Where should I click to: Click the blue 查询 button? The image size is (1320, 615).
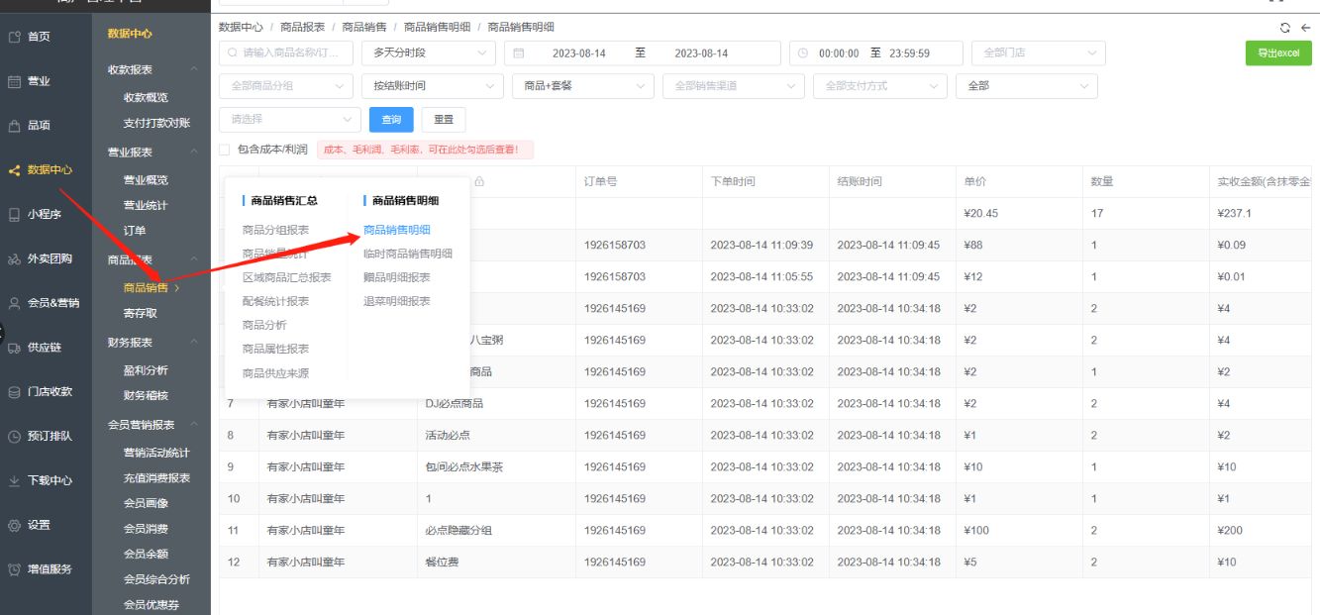pos(391,119)
